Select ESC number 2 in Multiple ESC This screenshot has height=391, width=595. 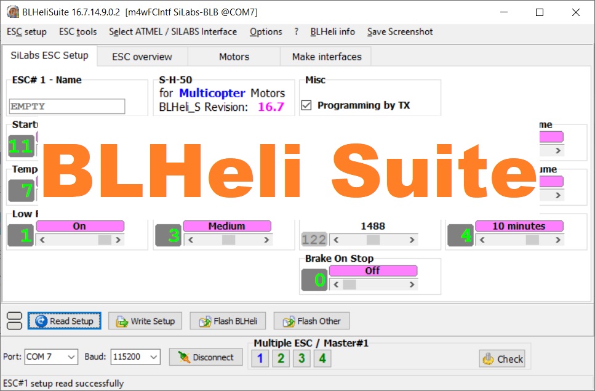click(281, 358)
